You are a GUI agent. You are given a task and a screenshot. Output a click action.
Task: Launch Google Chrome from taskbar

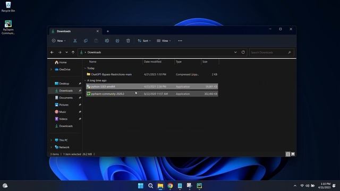point(170,186)
